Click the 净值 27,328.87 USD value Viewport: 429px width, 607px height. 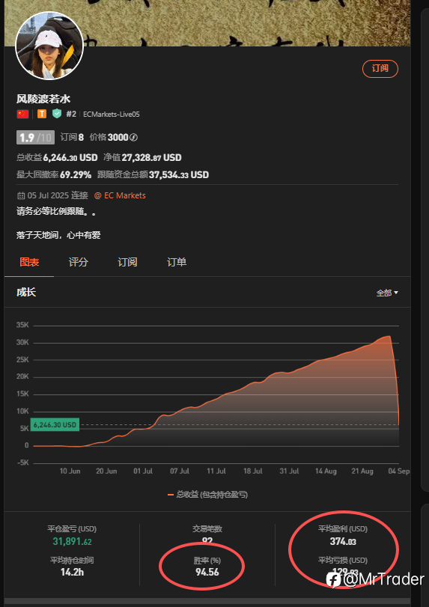[x=151, y=158]
